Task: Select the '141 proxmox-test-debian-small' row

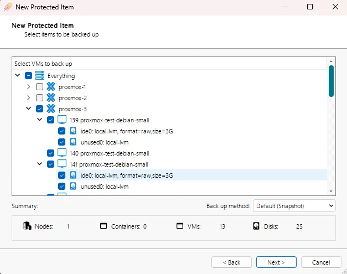Action: [108, 164]
